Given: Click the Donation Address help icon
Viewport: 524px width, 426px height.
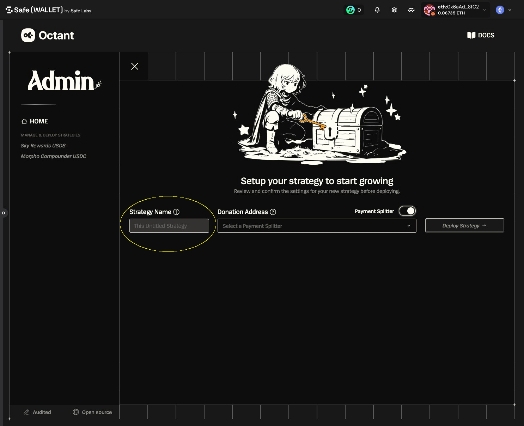Looking at the screenshot, I should click(273, 212).
